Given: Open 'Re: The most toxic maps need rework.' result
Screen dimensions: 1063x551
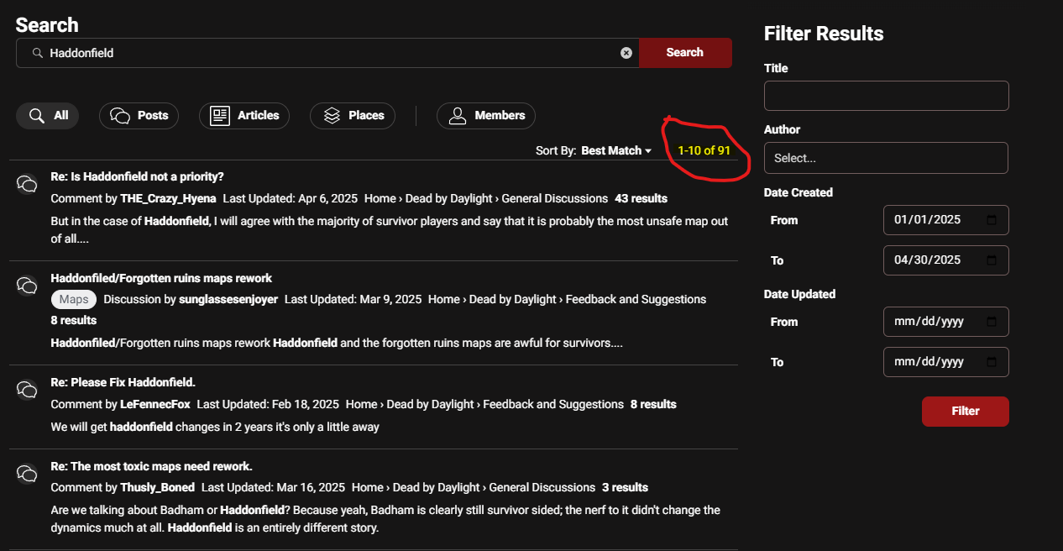Looking at the screenshot, I should tap(151, 466).
